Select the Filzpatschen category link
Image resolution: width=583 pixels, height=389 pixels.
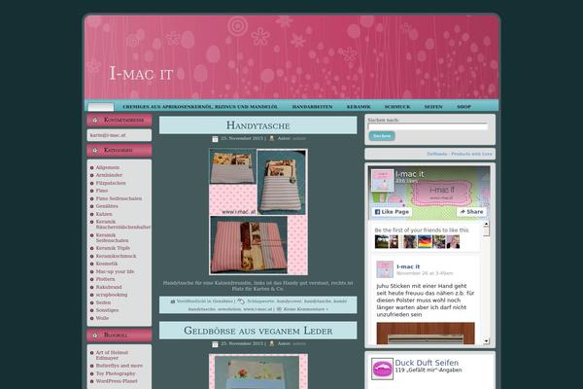(112, 184)
